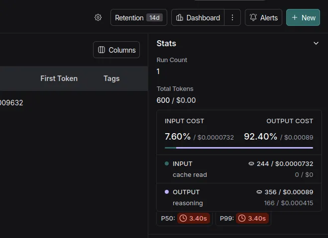The width and height of the screenshot is (328, 238).
Task: Click the input/output cost ratio bar
Action: pos(239,148)
